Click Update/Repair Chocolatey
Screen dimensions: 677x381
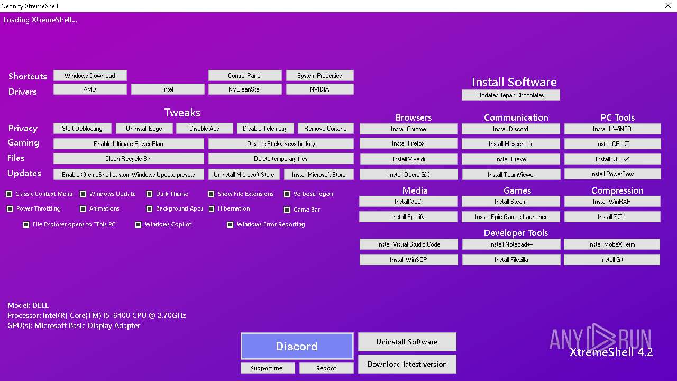(x=511, y=95)
